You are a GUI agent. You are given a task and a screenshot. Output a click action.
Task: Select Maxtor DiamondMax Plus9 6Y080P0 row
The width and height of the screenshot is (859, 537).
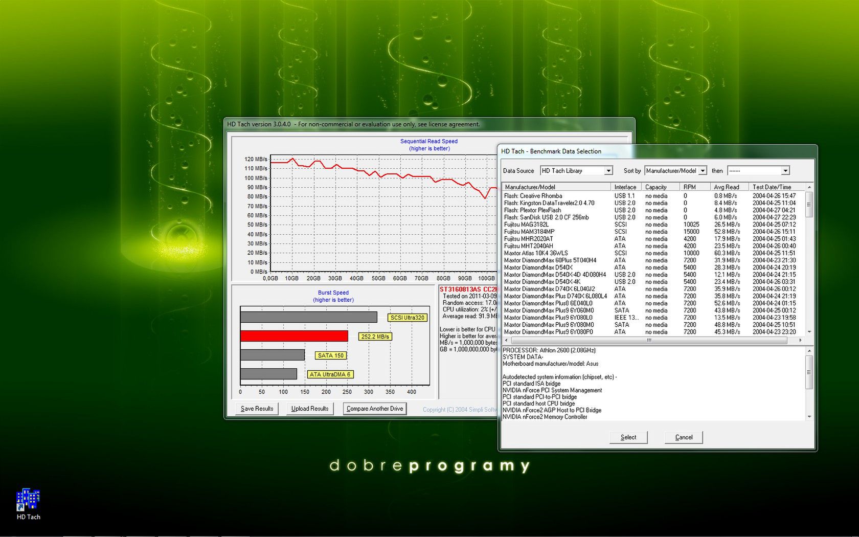[653, 332]
